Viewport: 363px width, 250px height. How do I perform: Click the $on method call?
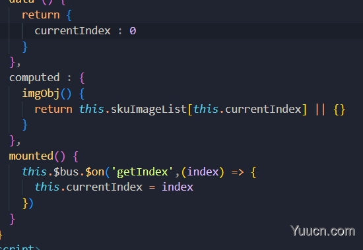coord(94,172)
